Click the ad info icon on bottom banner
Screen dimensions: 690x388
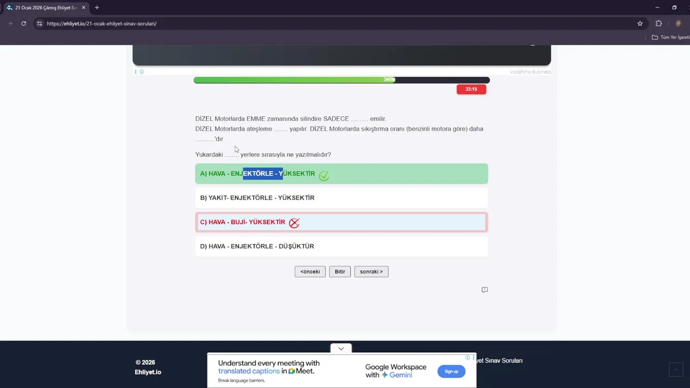click(x=467, y=357)
